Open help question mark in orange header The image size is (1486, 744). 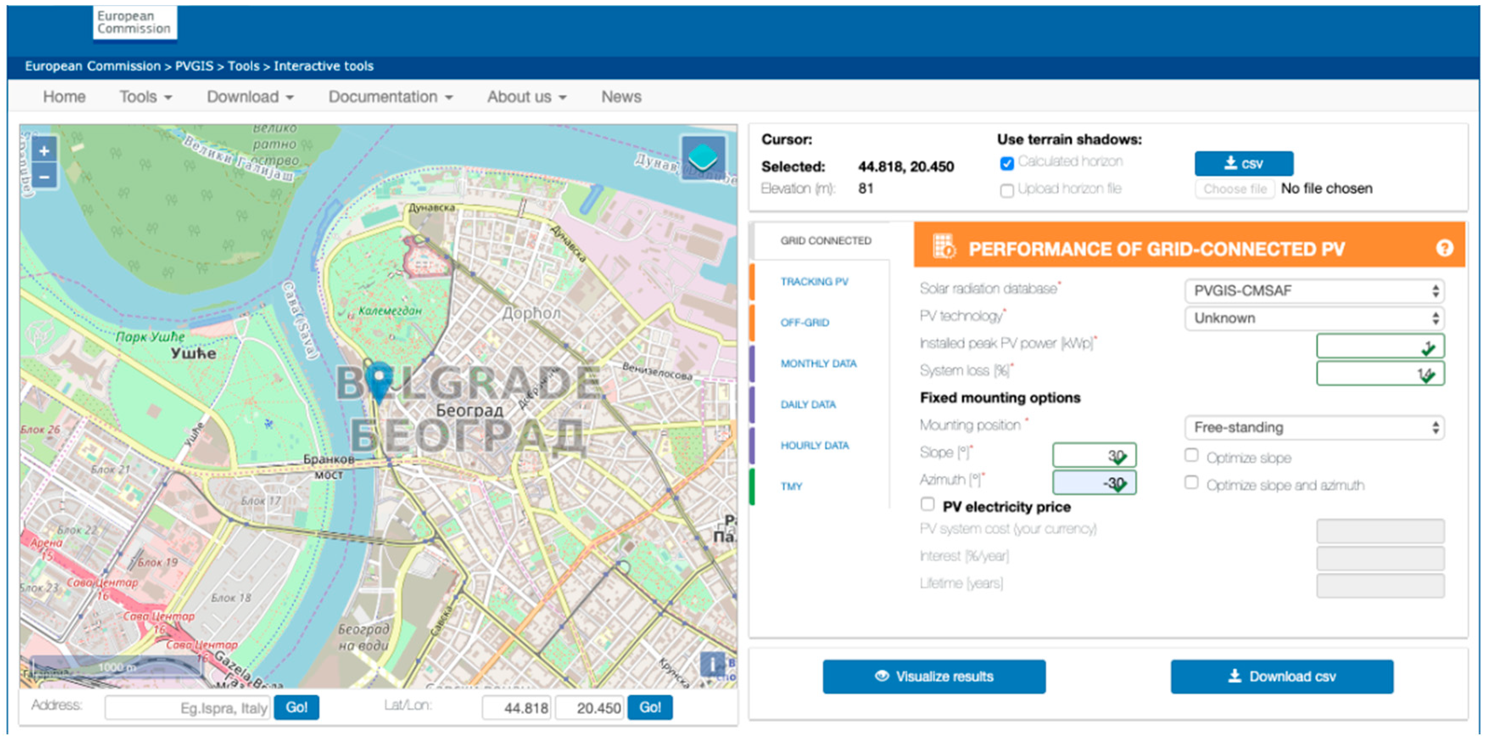point(1444,248)
